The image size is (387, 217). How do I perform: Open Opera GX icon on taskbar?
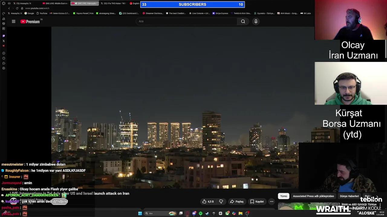click(x=187, y=213)
